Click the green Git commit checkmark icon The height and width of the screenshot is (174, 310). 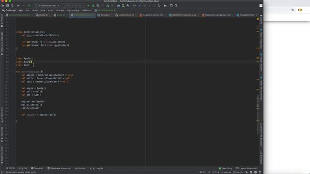point(145,6)
